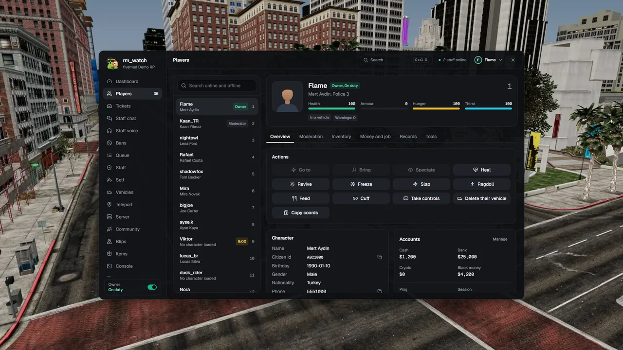Image resolution: width=623 pixels, height=350 pixels.
Task: Click the Console icon in sidebar
Action: pyautogui.click(x=110, y=266)
